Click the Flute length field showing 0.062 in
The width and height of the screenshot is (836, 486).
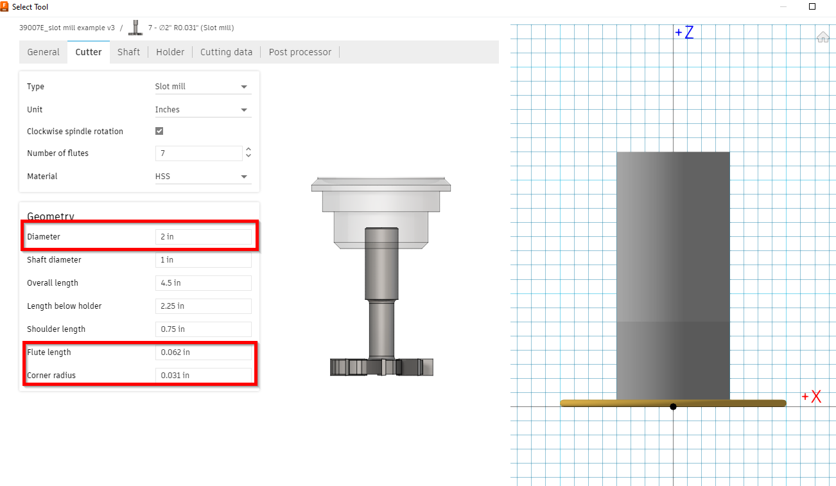pos(203,352)
